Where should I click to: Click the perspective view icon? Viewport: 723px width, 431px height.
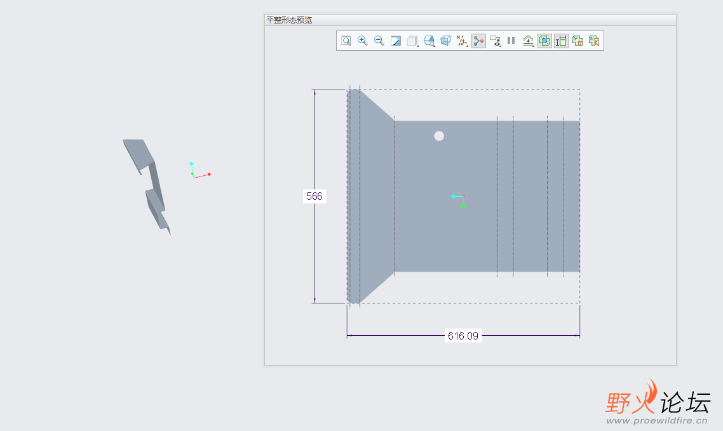pyautogui.click(x=445, y=41)
